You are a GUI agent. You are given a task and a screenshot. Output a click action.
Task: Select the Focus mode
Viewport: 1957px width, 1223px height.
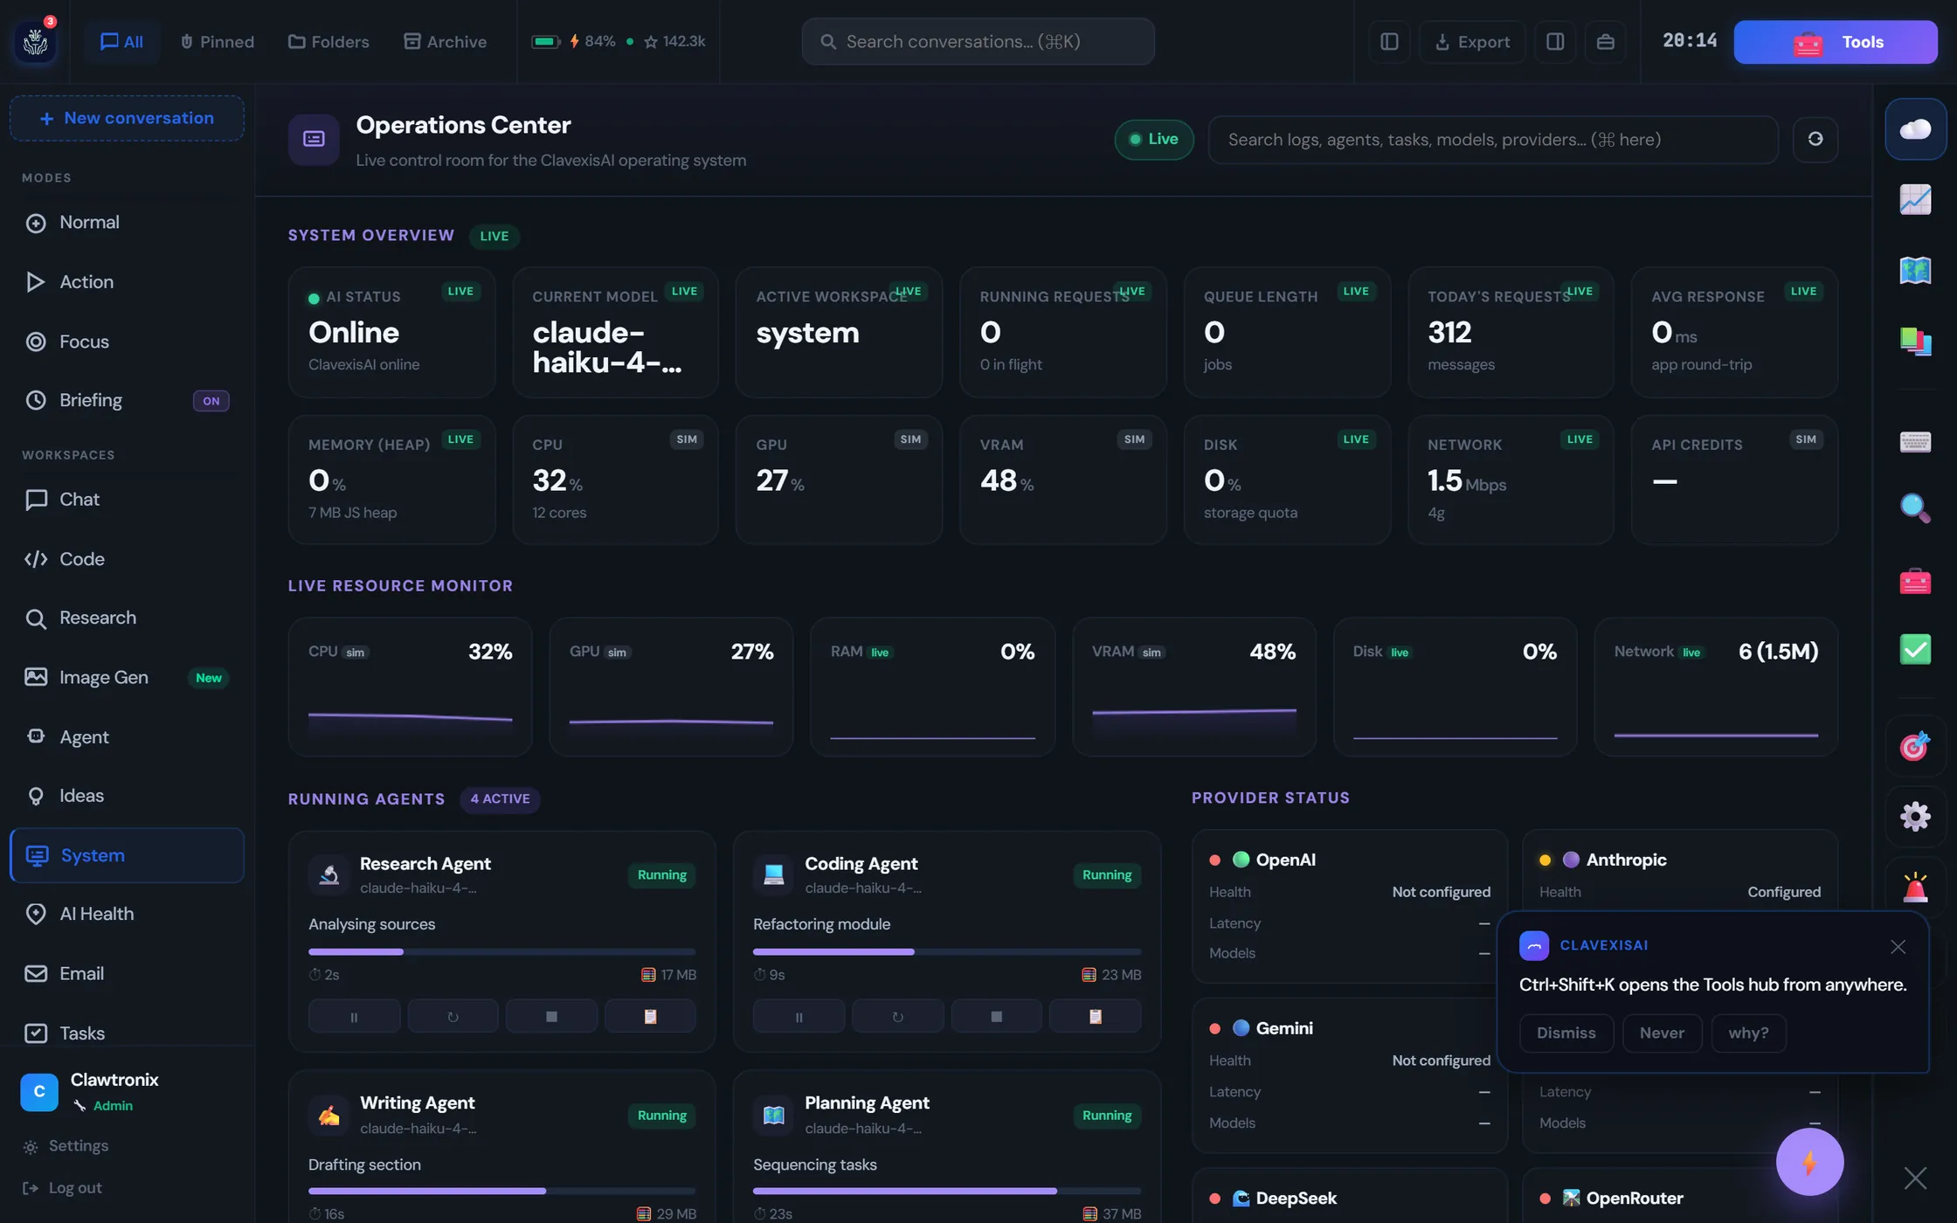click(x=127, y=342)
